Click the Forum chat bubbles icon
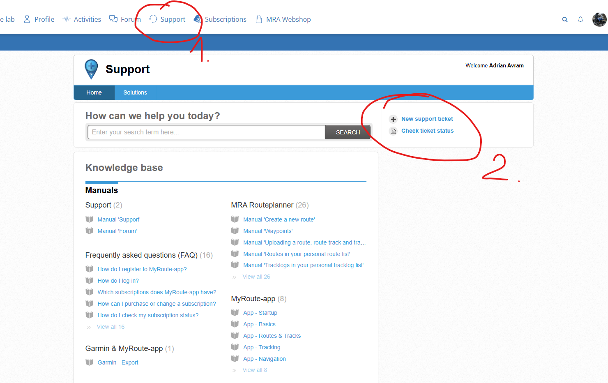Image resolution: width=608 pixels, height=383 pixels. [113, 19]
